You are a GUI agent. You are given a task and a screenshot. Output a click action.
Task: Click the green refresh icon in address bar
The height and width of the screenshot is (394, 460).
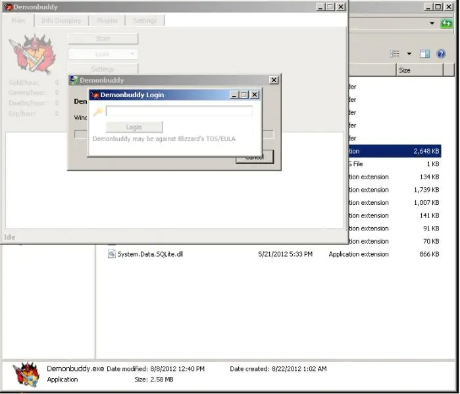(447, 24)
